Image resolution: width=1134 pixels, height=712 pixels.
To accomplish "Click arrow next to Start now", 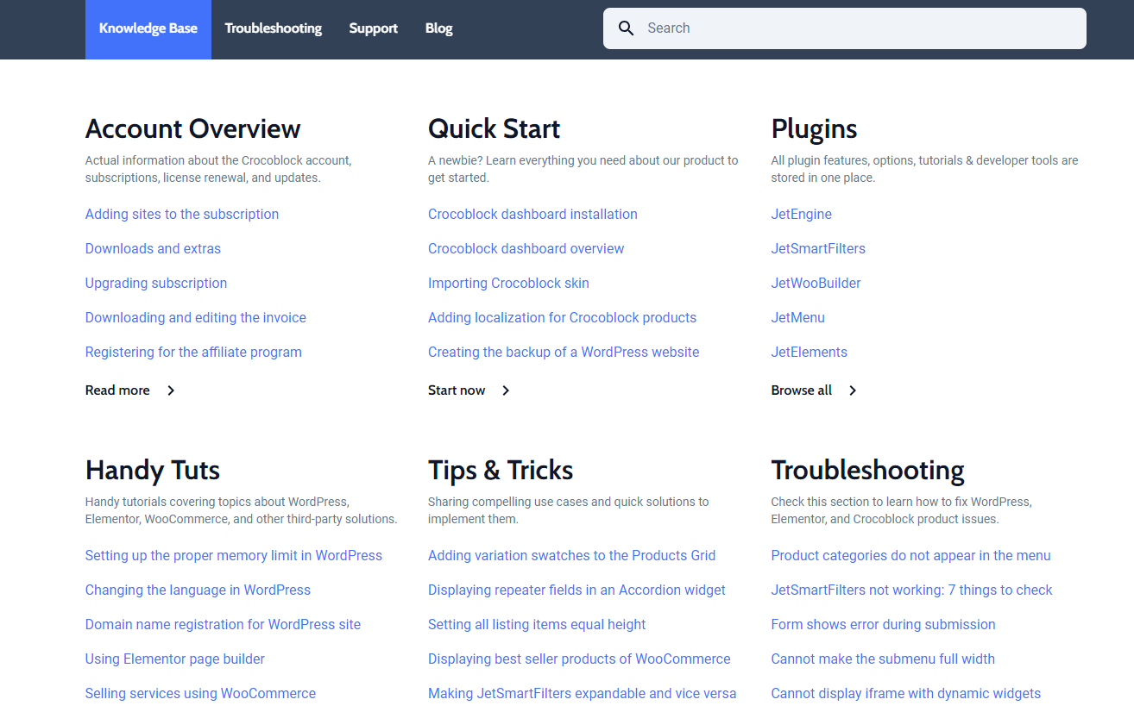I will (x=506, y=390).
